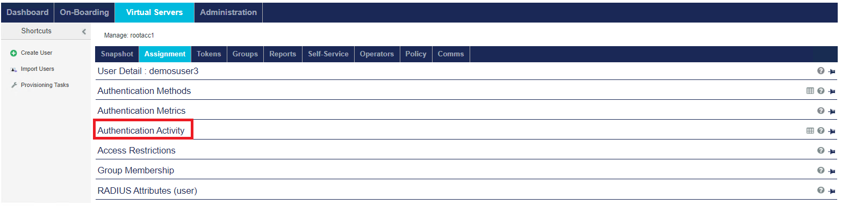Open the Import Users shortcut link

pos(37,69)
